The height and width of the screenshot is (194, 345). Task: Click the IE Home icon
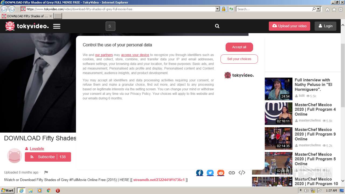[x=327, y=9]
